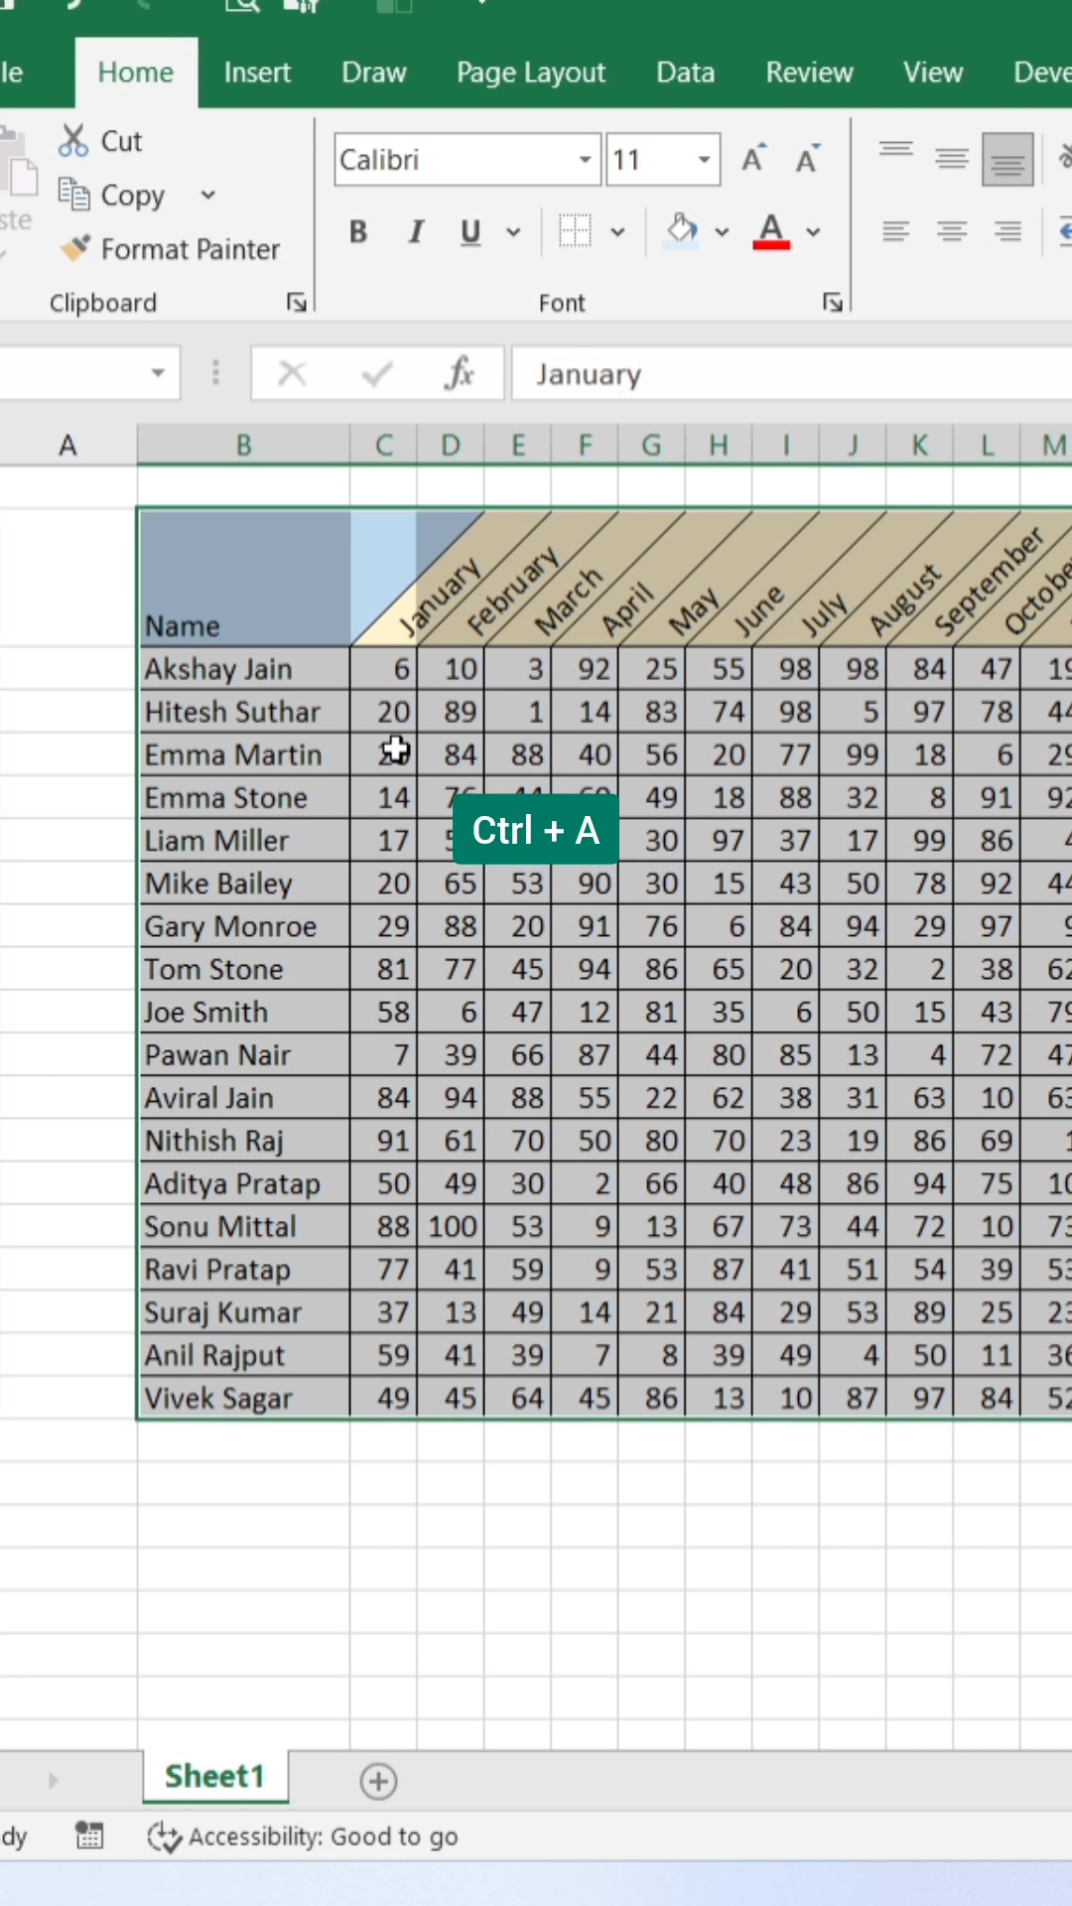Screen dimensions: 1072x1906
Task: Click the formula bar showing January
Action: click(791, 373)
